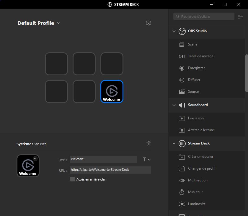Select the Arrêter la lecture stop icon
Viewport: 248px width, 216px height.
182,130
